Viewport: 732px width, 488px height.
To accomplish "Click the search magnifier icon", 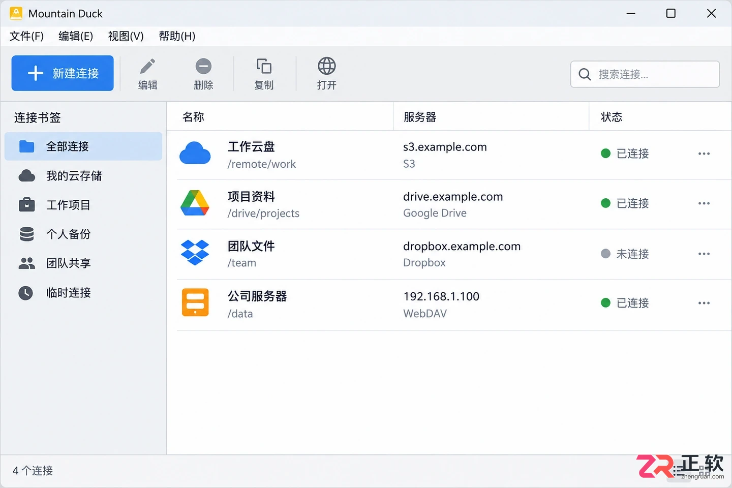I will [585, 74].
